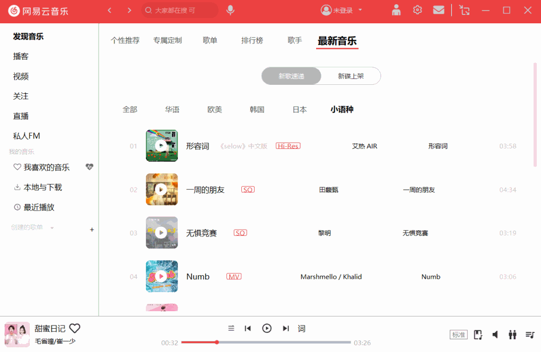Viewport: 541px width, 352px height.
Task: Start heartbeat mode icon
Action: [x=89, y=167]
